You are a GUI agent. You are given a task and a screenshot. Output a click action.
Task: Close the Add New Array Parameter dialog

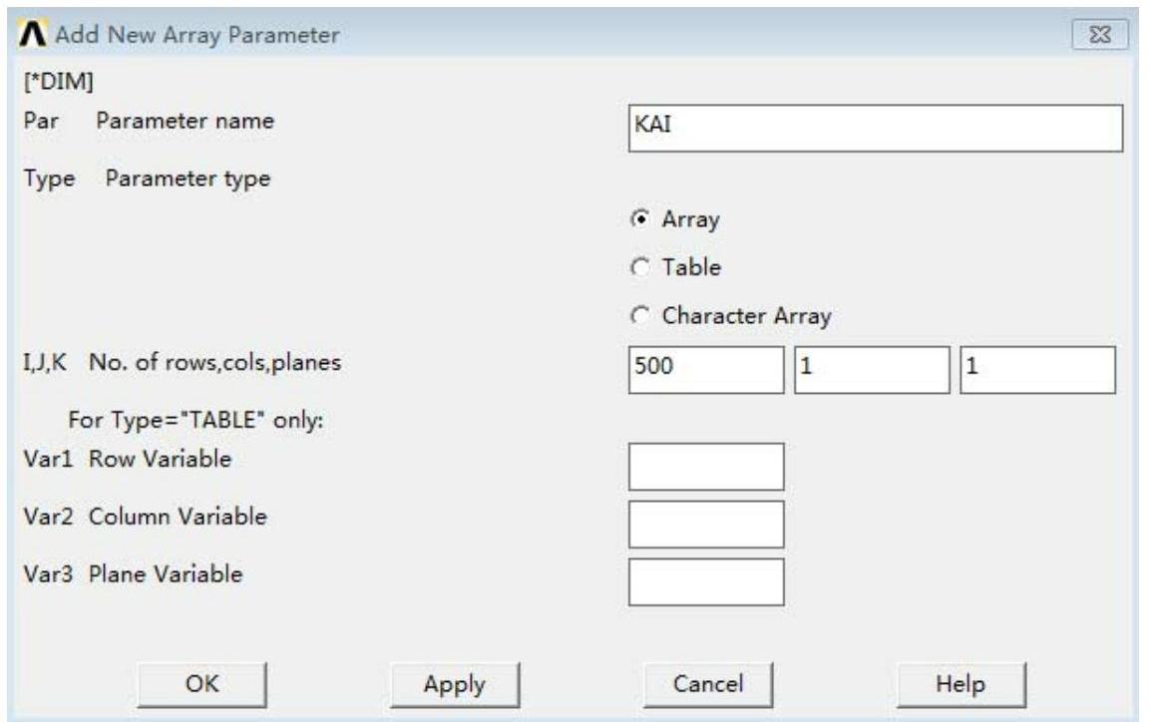click(1100, 37)
